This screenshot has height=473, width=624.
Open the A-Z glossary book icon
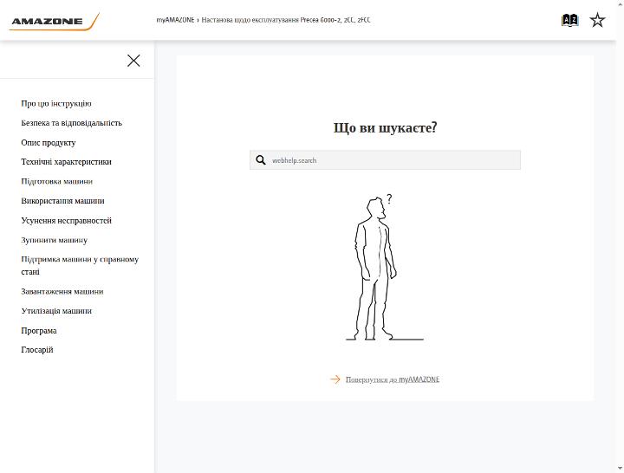click(x=569, y=20)
